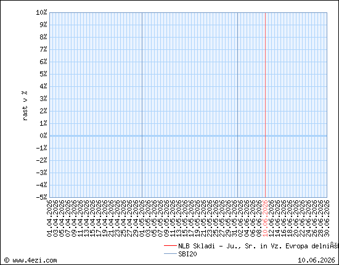339x265 pixels.
Task: Click the black horizontal 10.06.2026 date stamp
Action: (316, 260)
